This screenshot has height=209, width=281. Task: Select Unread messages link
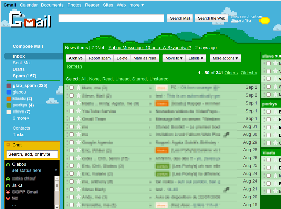coord(123,79)
